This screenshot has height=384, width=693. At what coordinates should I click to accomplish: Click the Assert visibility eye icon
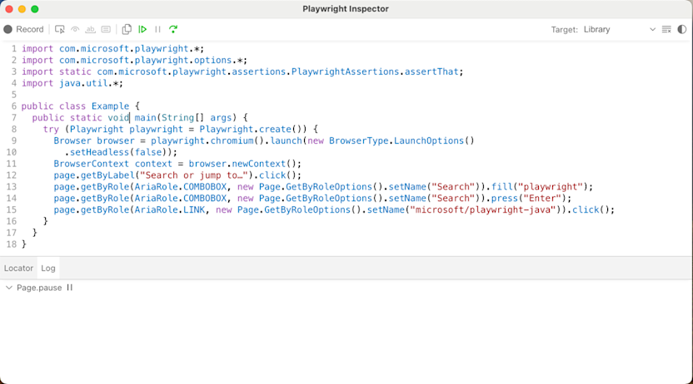coord(75,30)
